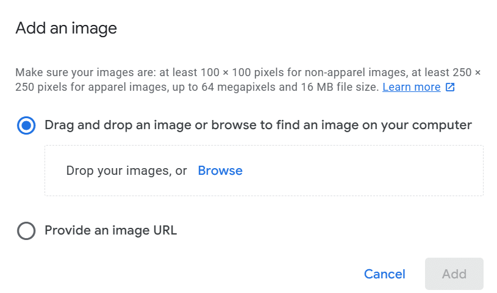
Task: Select the Provide an image URL radio button
Action: coord(26,231)
